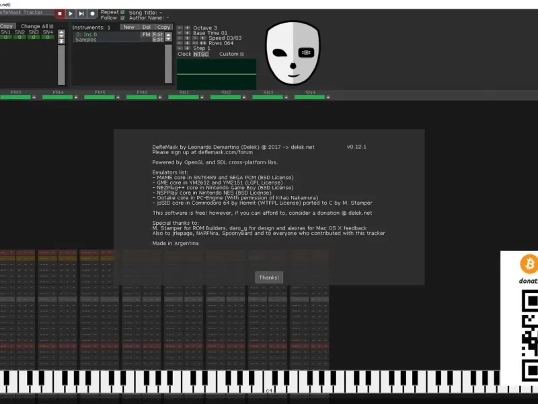
Task: Expand the FM5 channel with plus
Action: tap(118, 97)
